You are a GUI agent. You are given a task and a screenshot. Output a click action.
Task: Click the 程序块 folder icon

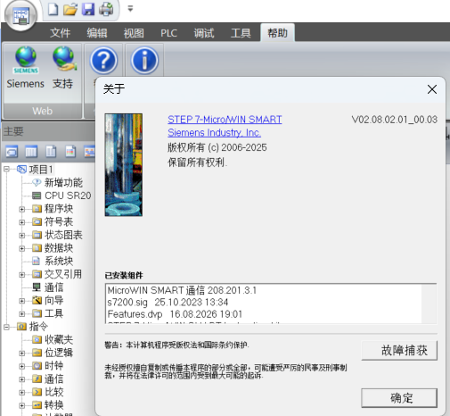(x=37, y=209)
